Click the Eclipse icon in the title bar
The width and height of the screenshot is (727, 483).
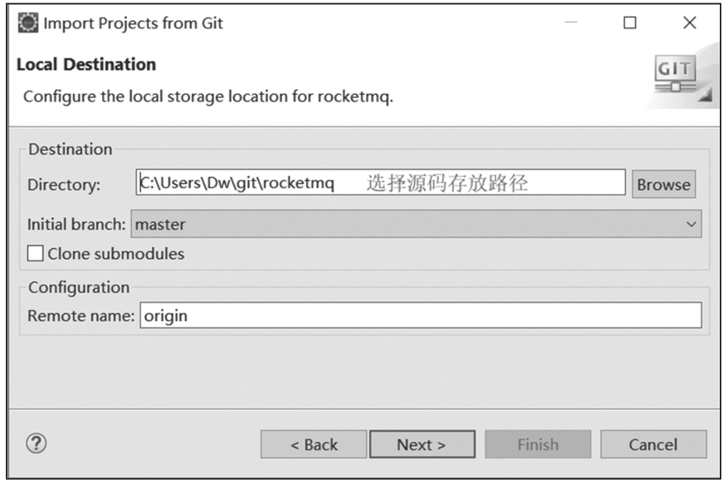[27, 23]
